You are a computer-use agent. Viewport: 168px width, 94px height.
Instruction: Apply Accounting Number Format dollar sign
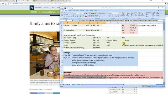point(110,16)
